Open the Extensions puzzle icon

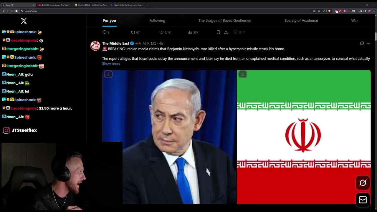click(349, 11)
